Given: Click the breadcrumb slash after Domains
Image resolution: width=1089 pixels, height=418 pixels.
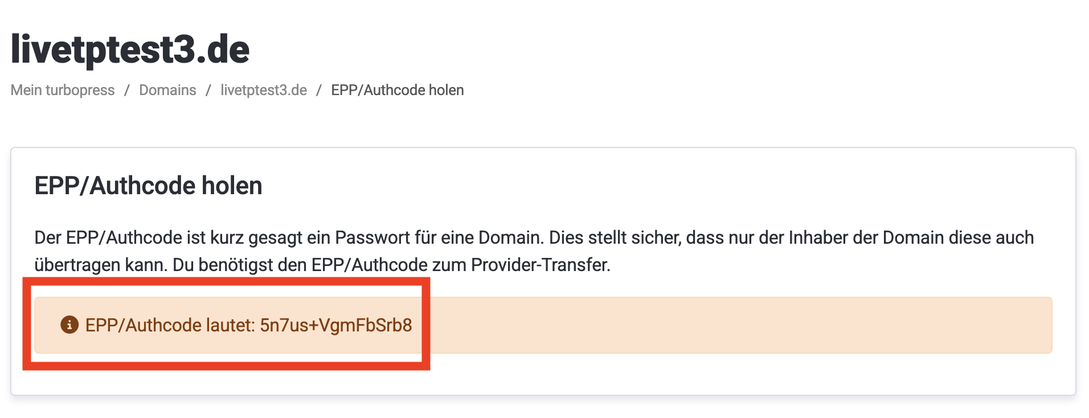Looking at the screenshot, I should click(x=208, y=90).
